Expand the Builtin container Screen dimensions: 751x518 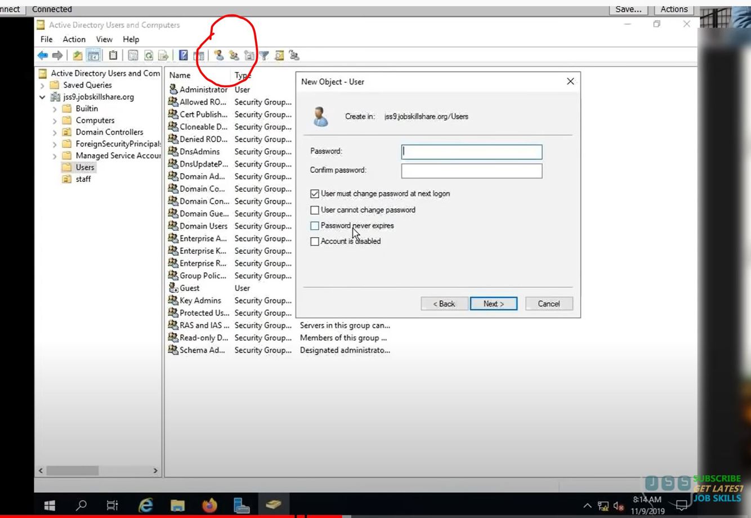point(55,109)
